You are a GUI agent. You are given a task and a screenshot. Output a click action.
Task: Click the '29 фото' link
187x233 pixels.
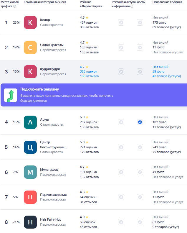(x=158, y=71)
